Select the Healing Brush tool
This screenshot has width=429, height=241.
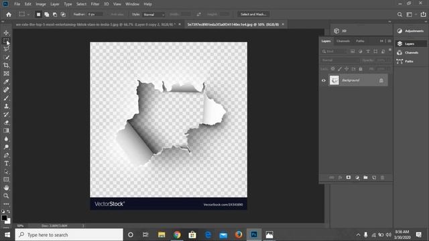[6, 90]
